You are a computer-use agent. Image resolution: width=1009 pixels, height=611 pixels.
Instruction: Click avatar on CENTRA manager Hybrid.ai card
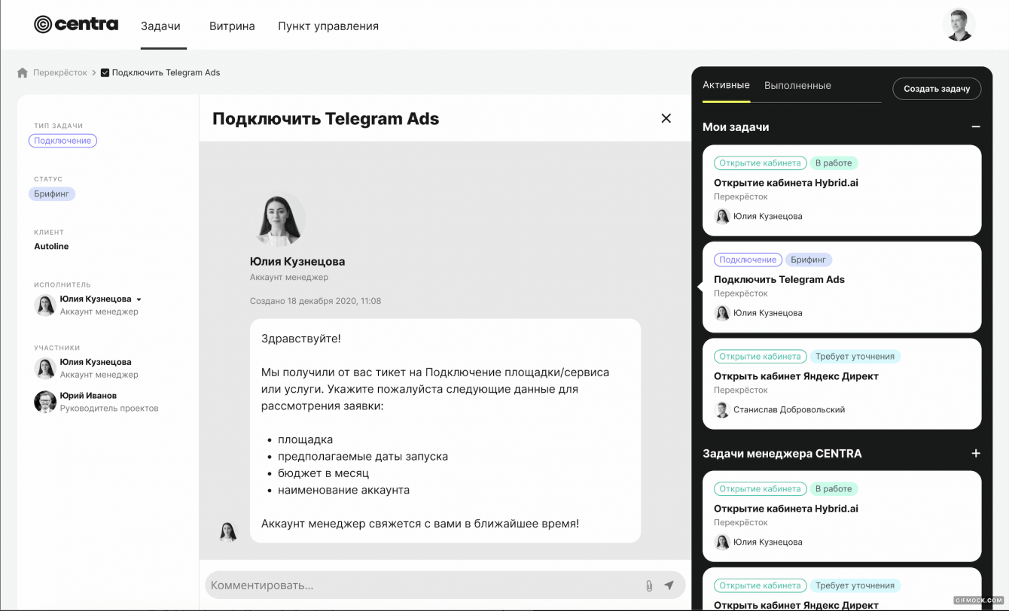point(722,543)
